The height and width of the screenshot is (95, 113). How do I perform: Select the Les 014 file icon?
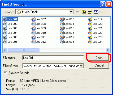tap(62, 24)
